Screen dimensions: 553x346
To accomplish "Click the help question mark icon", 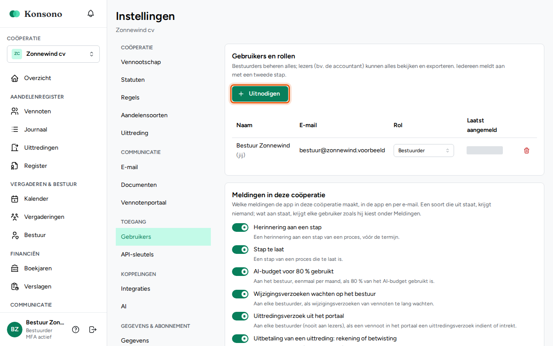I will [76, 330].
